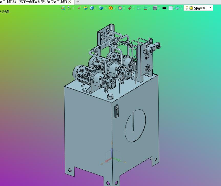Click the orange wireframe sphere icon
Screen dimensions: 221x186
[x=111, y=8]
